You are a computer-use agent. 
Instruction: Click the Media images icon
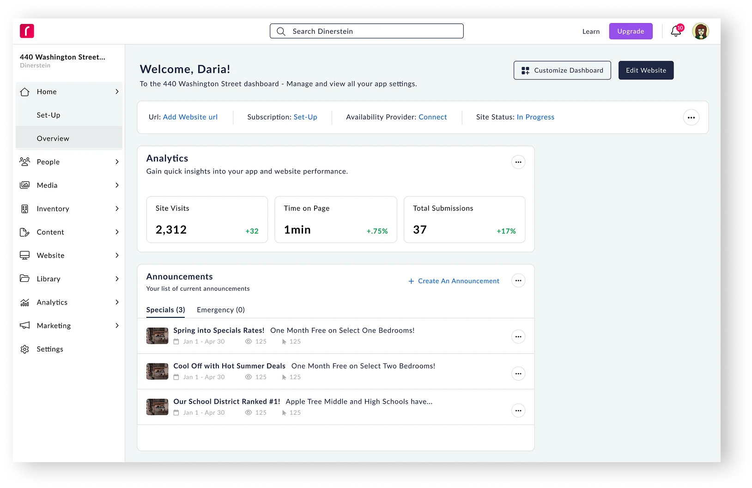(x=25, y=185)
